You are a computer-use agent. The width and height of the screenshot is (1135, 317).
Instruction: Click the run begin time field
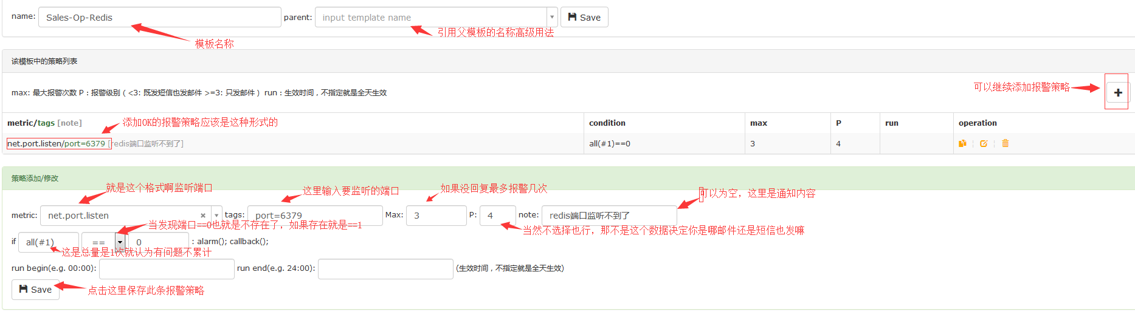click(167, 268)
